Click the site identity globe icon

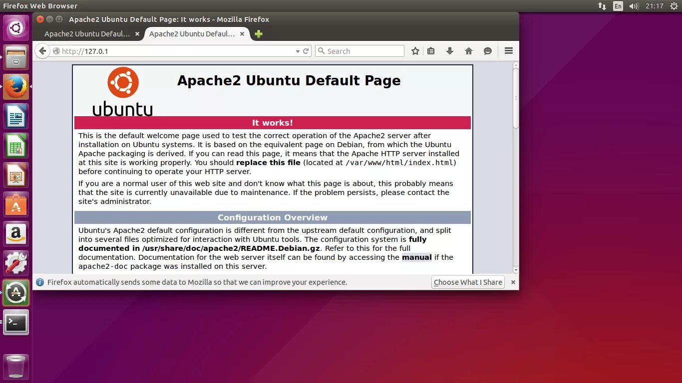tap(56, 51)
